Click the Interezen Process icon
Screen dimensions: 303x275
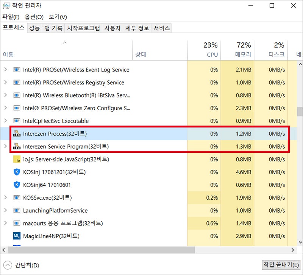click(17, 134)
